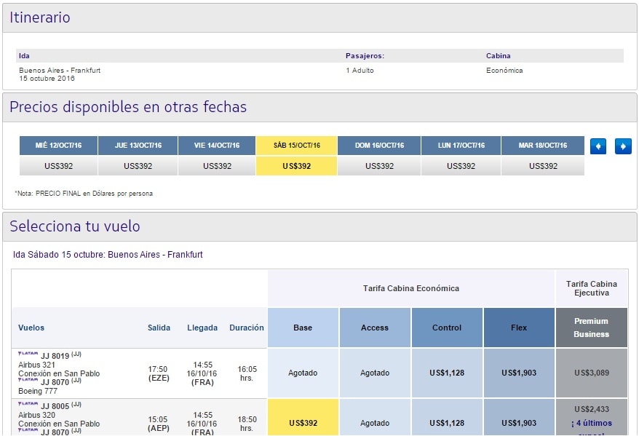Select the MAR 18/OCT/16 date tab
The height and width of the screenshot is (436, 639).
(543, 146)
